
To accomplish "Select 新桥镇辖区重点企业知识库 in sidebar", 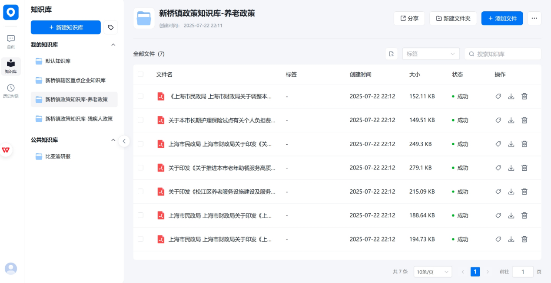I will point(75,80).
